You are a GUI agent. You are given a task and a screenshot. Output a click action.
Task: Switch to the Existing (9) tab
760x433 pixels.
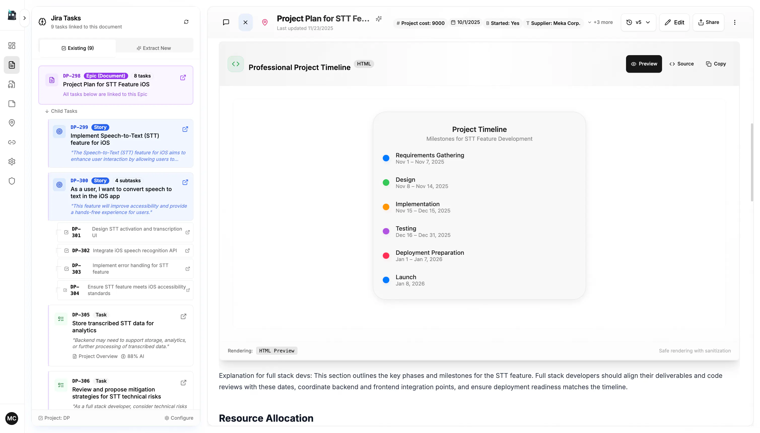click(x=78, y=48)
